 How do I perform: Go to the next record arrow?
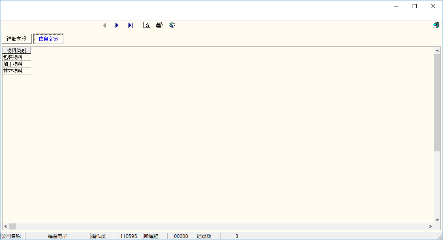(117, 25)
